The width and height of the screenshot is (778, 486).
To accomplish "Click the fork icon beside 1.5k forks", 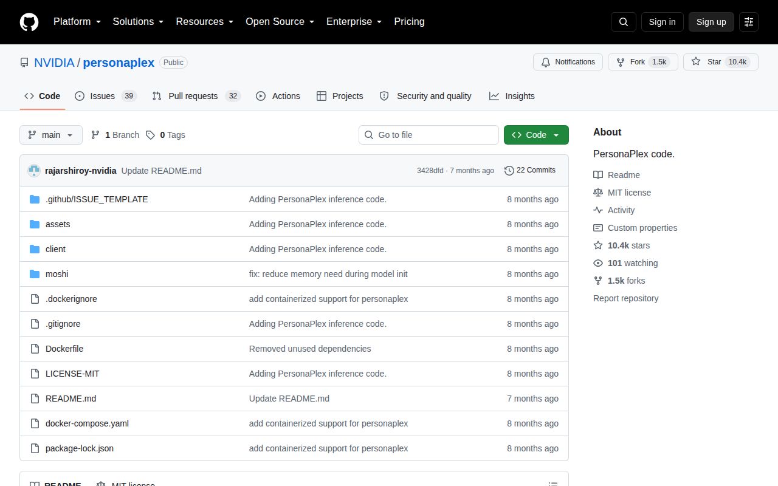I will tap(598, 281).
